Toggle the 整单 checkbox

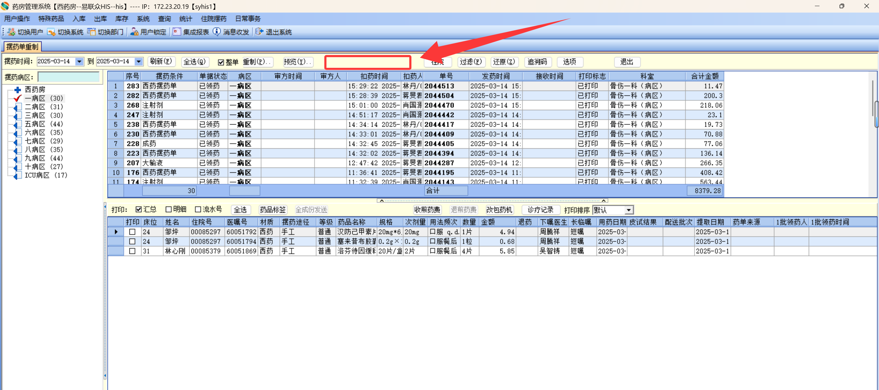coord(221,62)
